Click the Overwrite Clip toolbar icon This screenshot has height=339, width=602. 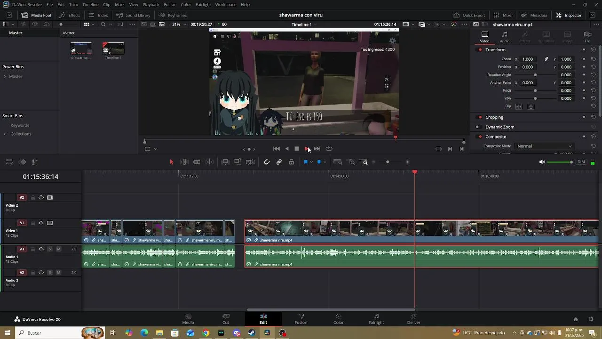tap(238, 162)
